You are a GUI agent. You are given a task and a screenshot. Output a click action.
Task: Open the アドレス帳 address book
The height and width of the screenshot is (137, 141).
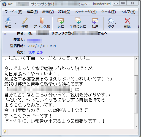[42, 21]
